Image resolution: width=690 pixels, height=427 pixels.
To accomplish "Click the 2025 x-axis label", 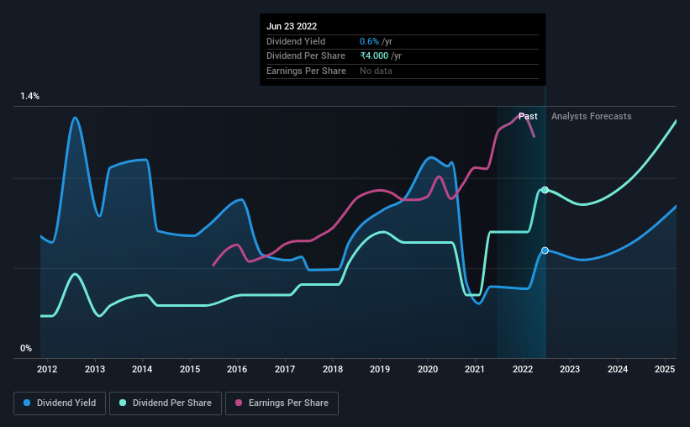I will 665,369.
